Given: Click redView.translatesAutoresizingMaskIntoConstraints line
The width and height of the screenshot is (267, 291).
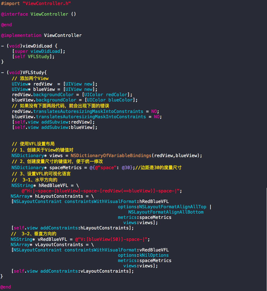Looking at the screenshot, I should (x=86, y=111).
